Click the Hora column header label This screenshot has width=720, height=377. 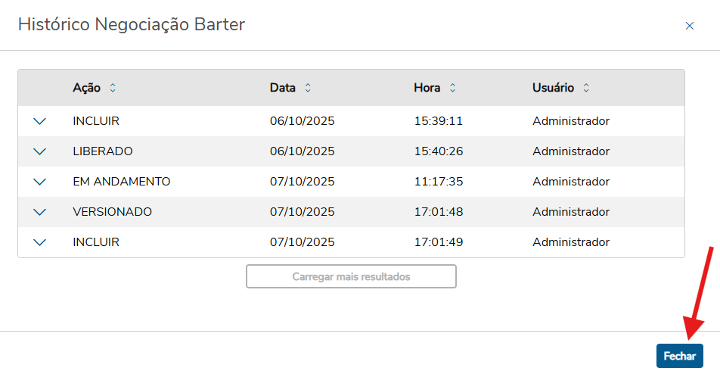[427, 88]
